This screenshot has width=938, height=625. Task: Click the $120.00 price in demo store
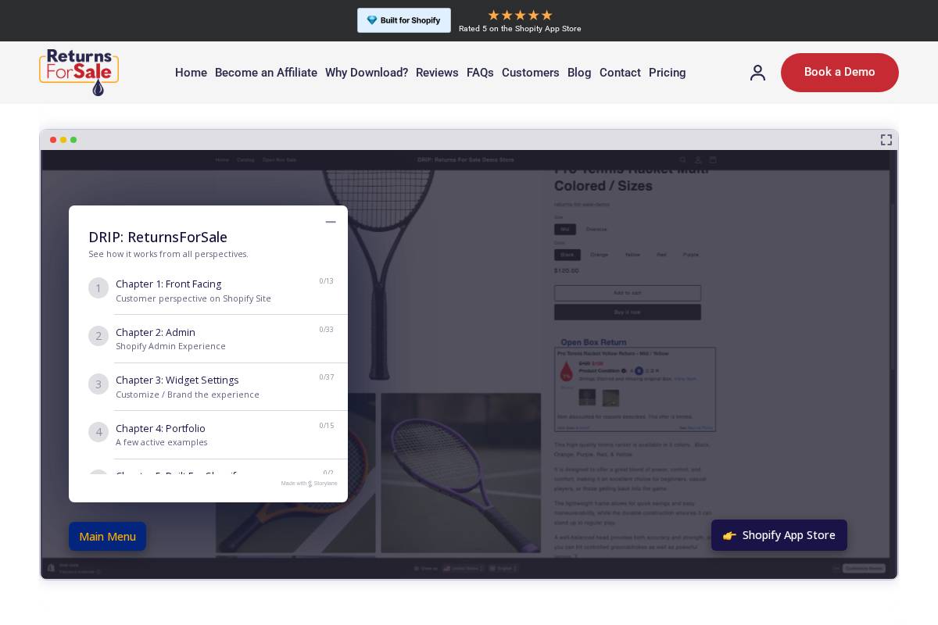pos(567,270)
